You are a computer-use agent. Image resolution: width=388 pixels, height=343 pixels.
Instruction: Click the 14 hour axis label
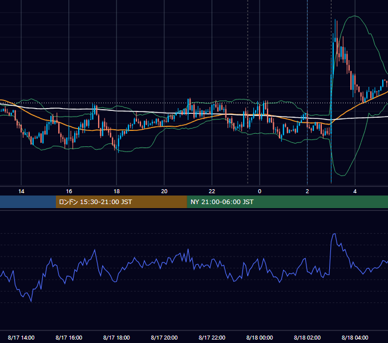[x=21, y=192]
